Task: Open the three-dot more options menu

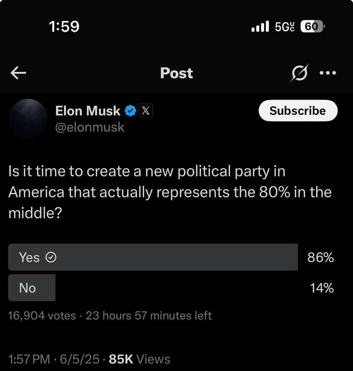Action: 328,73
